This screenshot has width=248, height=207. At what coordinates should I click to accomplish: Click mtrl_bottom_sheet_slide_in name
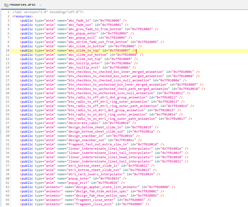click(93, 165)
